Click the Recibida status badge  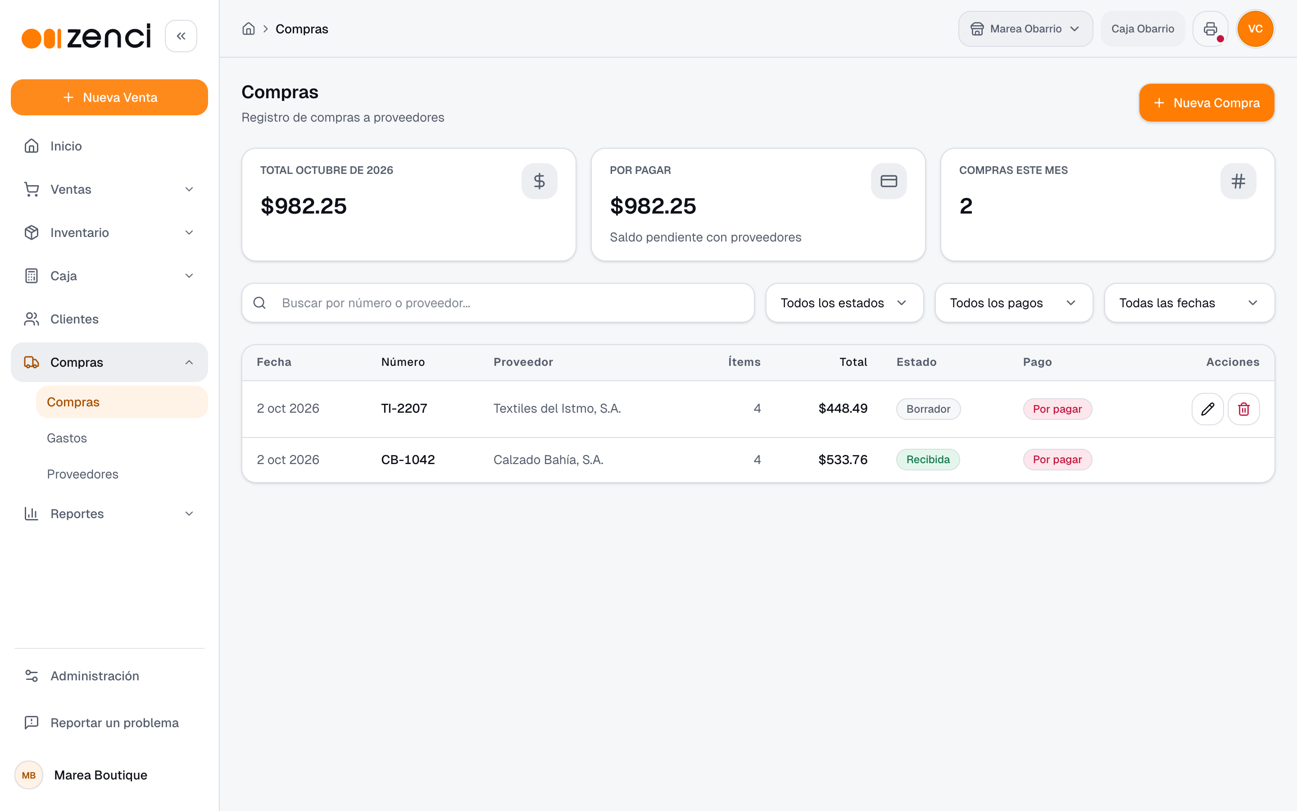(928, 460)
